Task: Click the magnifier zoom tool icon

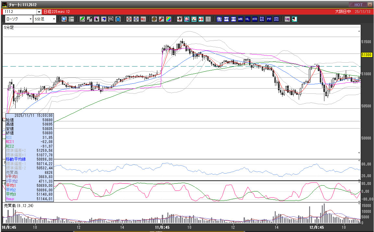Action: [64, 19]
